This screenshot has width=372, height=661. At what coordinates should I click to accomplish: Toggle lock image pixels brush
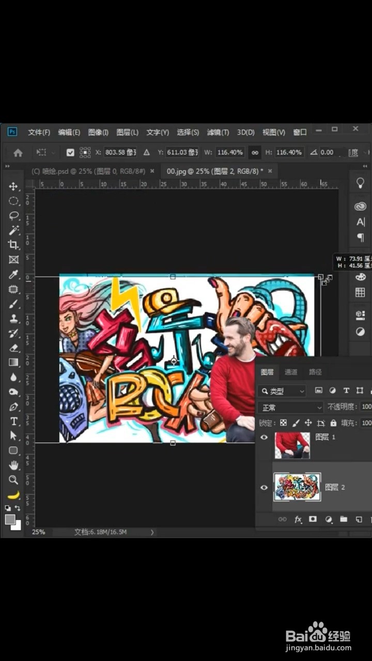pyautogui.click(x=296, y=422)
